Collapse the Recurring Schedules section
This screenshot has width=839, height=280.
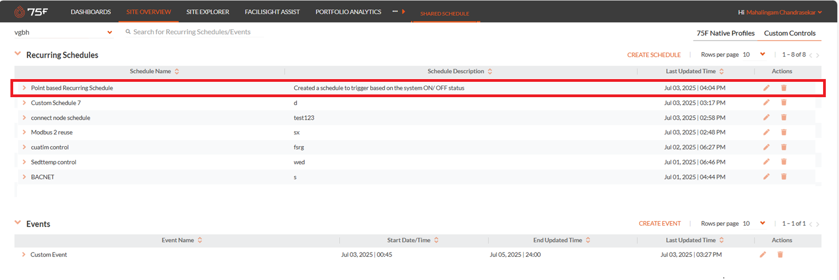(x=18, y=54)
